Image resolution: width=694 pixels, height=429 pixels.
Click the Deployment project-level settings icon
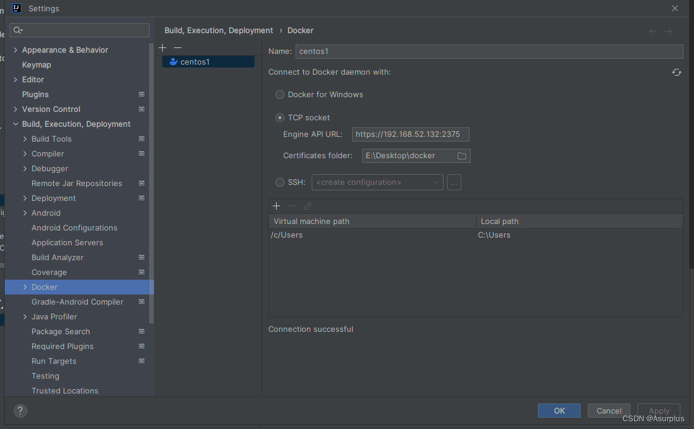pos(142,198)
